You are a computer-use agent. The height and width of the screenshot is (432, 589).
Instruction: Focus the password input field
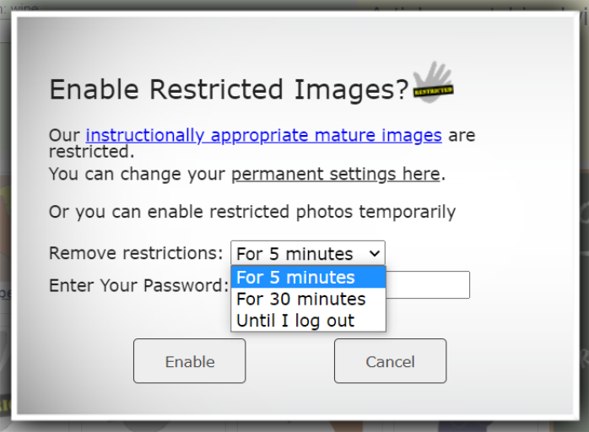(x=428, y=284)
